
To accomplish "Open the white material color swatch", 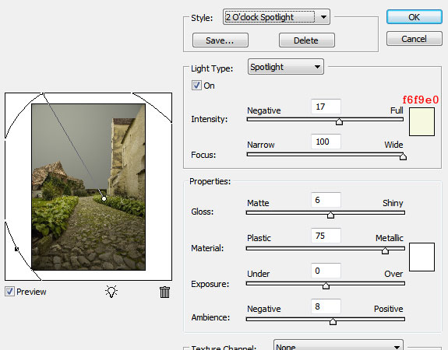I will (422, 257).
